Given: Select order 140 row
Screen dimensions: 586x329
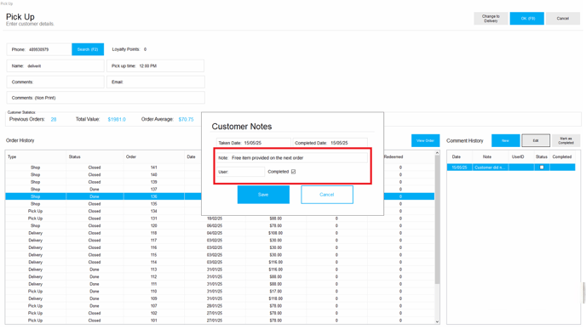Looking at the screenshot, I should [x=220, y=174].
